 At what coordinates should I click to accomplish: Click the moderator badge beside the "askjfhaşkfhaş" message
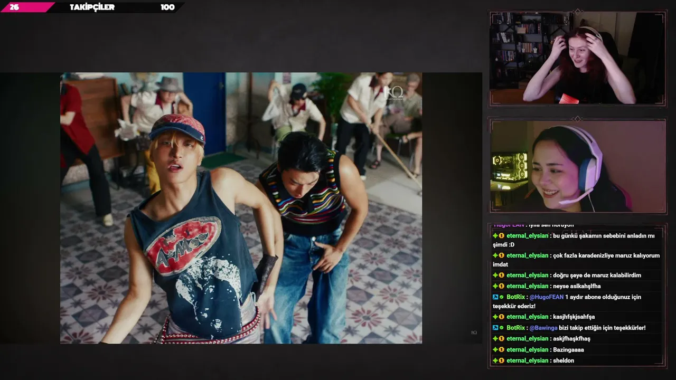[495, 338]
